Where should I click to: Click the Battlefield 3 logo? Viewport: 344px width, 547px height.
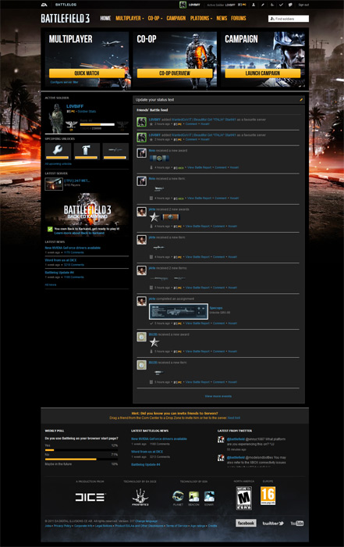pos(65,18)
